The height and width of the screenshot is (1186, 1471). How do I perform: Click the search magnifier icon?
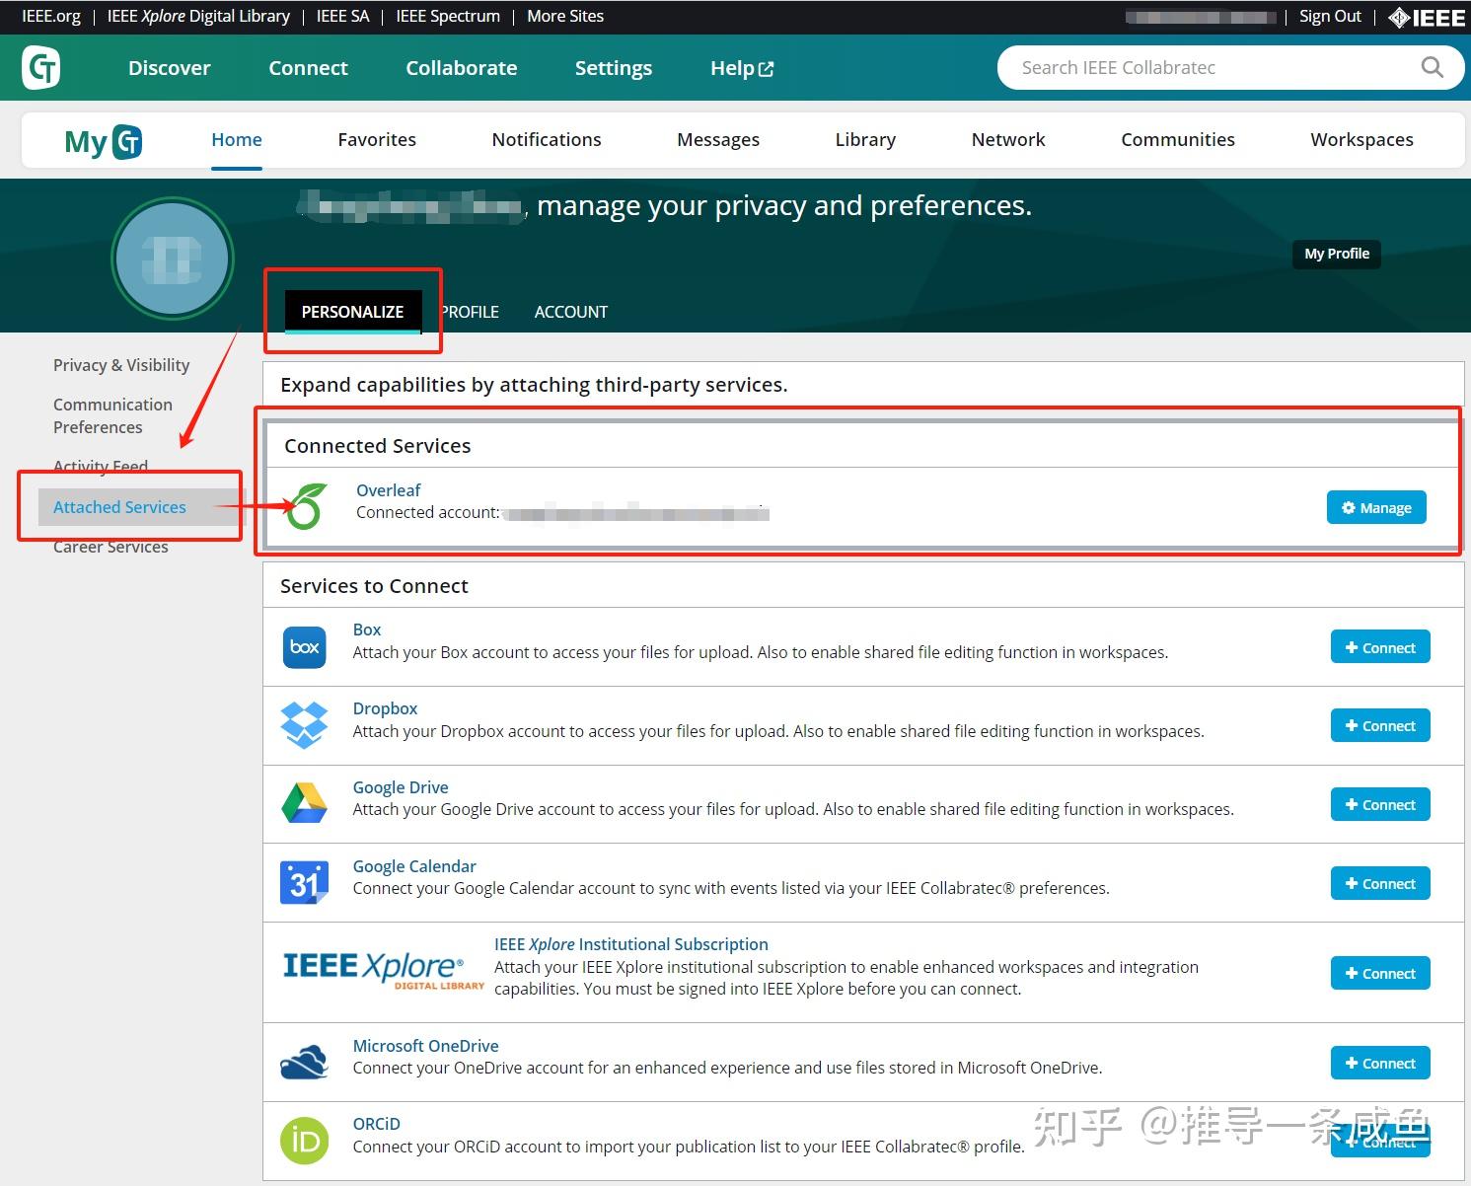coord(1432,67)
